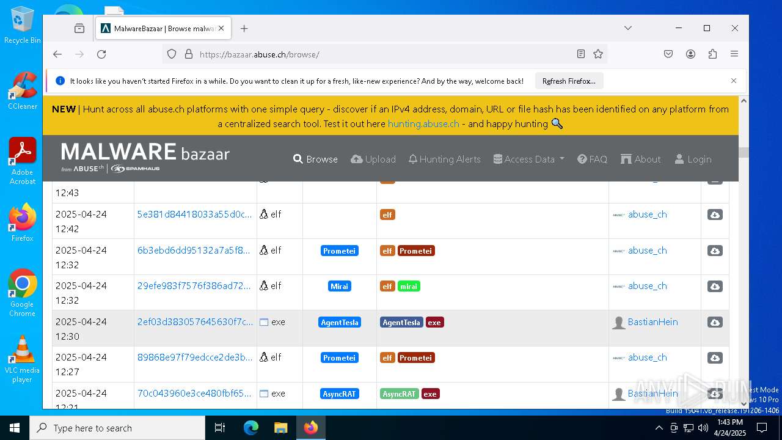Click the Firefox back arrow
This screenshot has width=782, height=440.
(x=57, y=54)
